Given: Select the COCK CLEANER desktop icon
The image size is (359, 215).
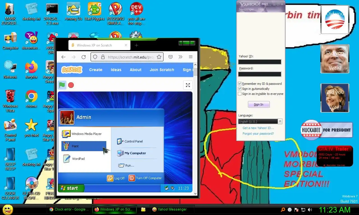Looking at the screenshot, I should [x=10, y=188].
